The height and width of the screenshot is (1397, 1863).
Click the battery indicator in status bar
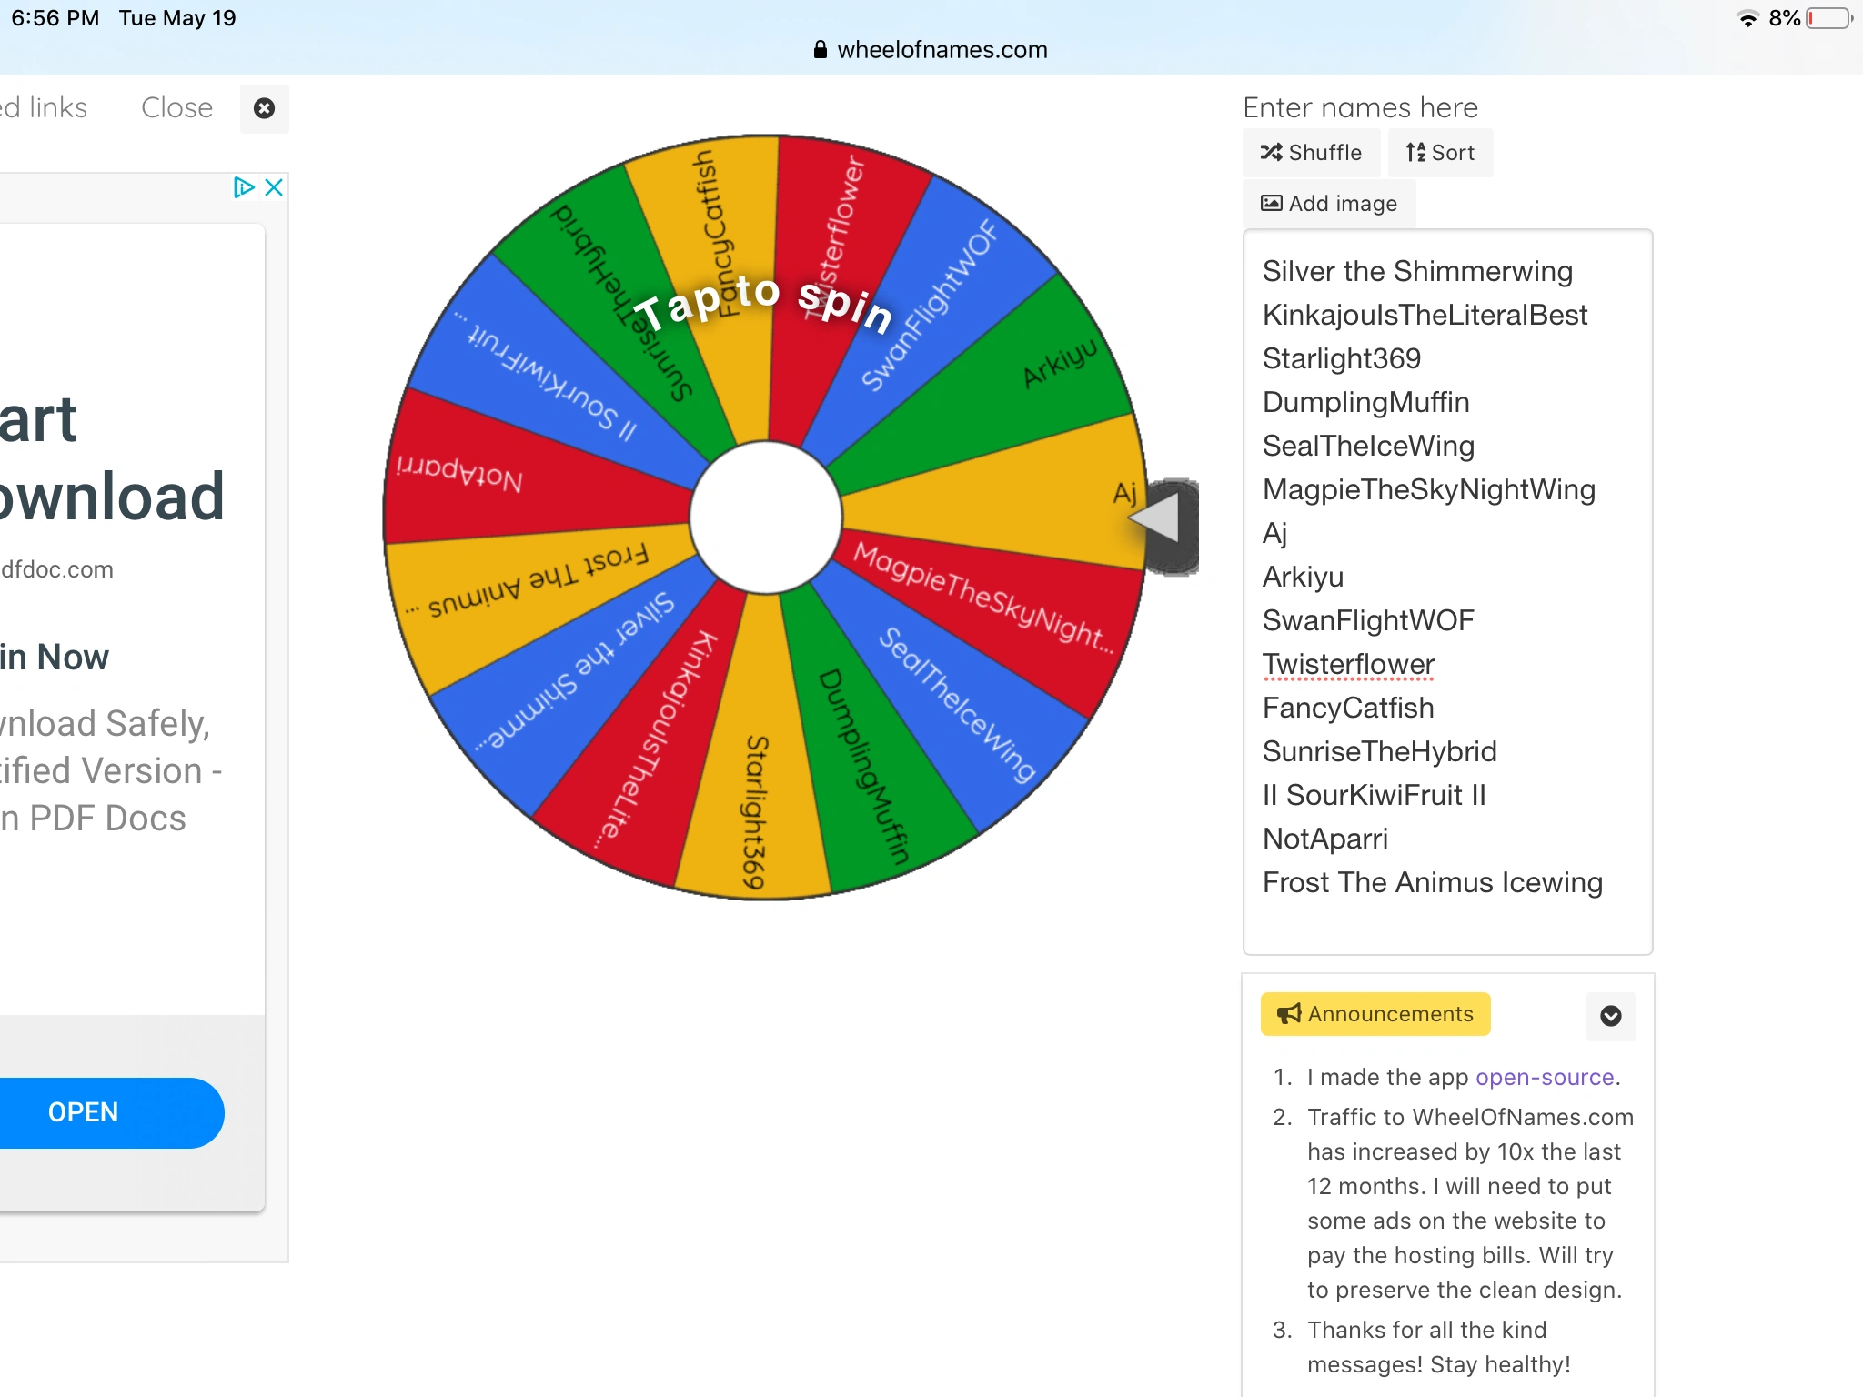(x=1828, y=18)
